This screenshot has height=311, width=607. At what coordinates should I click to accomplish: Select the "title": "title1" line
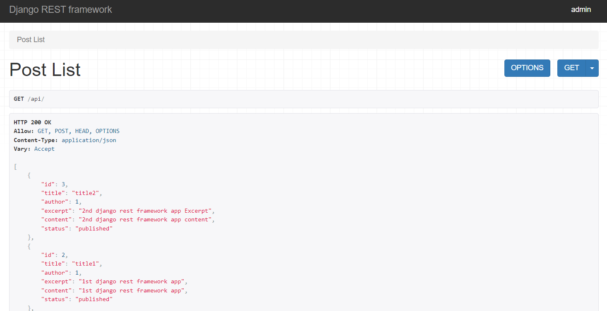point(72,264)
